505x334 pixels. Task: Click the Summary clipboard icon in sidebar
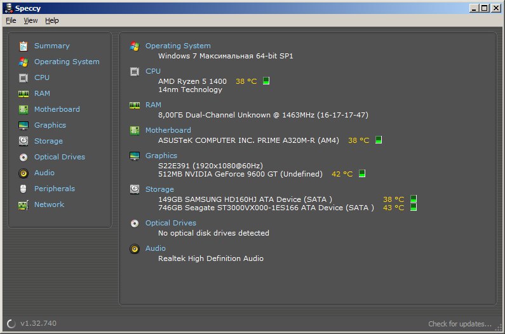(24, 46)
